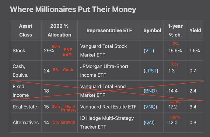Click the Vanguard Total Stock Market ETF cell
The height and width of the screenshot is (137, 210).
pos(109,51)
